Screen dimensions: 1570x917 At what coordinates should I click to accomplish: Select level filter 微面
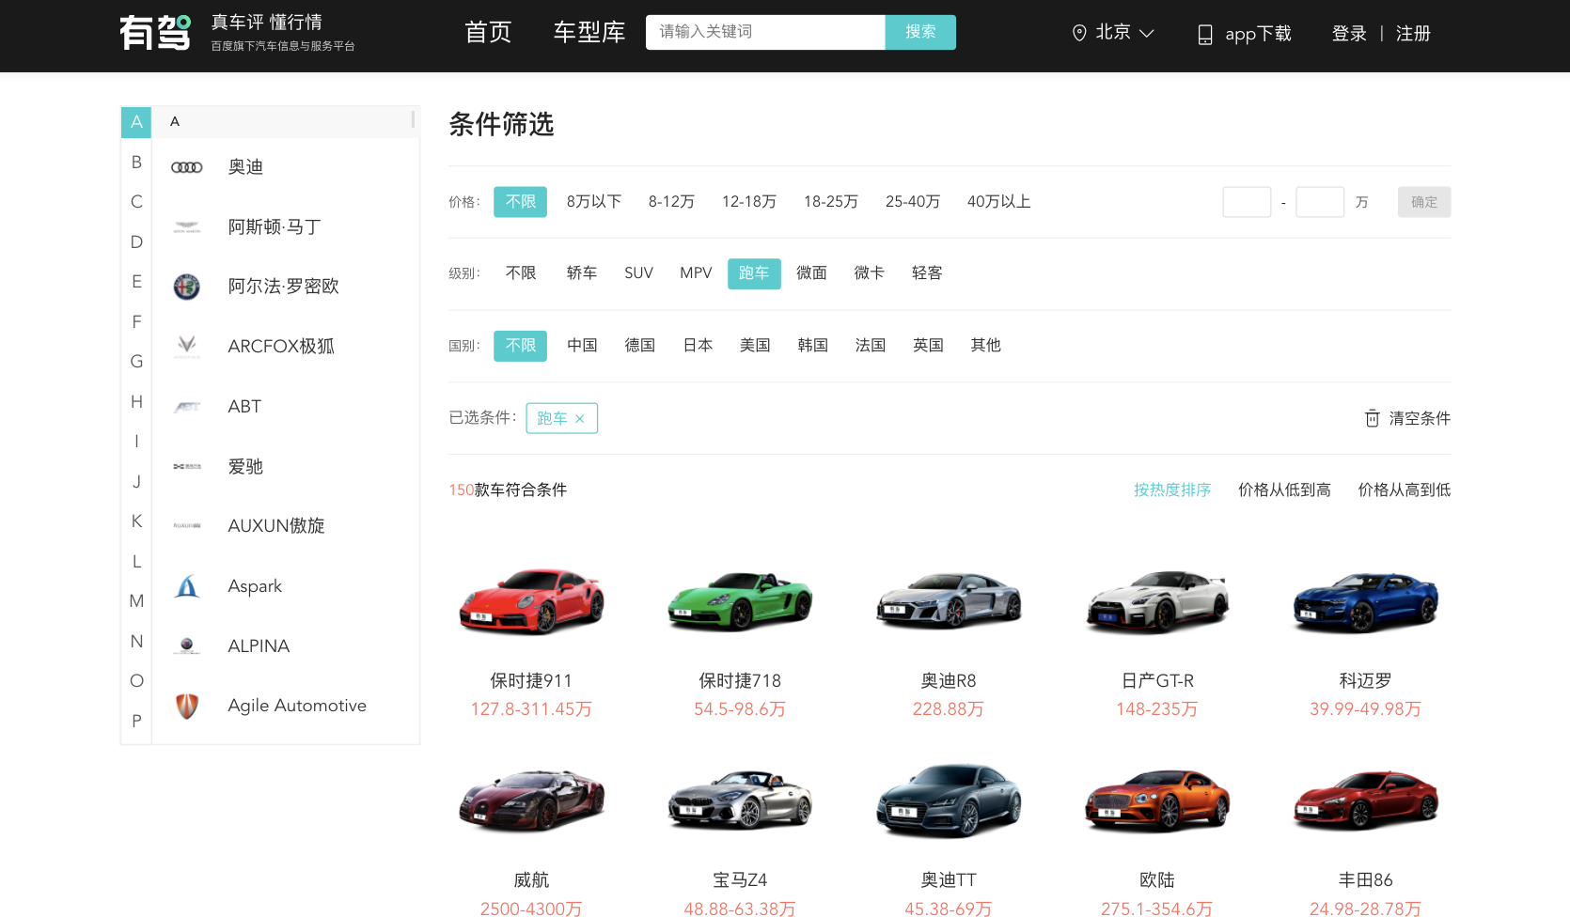point(811,273)
